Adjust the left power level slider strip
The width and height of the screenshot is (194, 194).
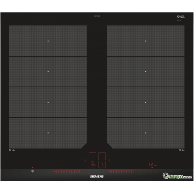point(69,171)
